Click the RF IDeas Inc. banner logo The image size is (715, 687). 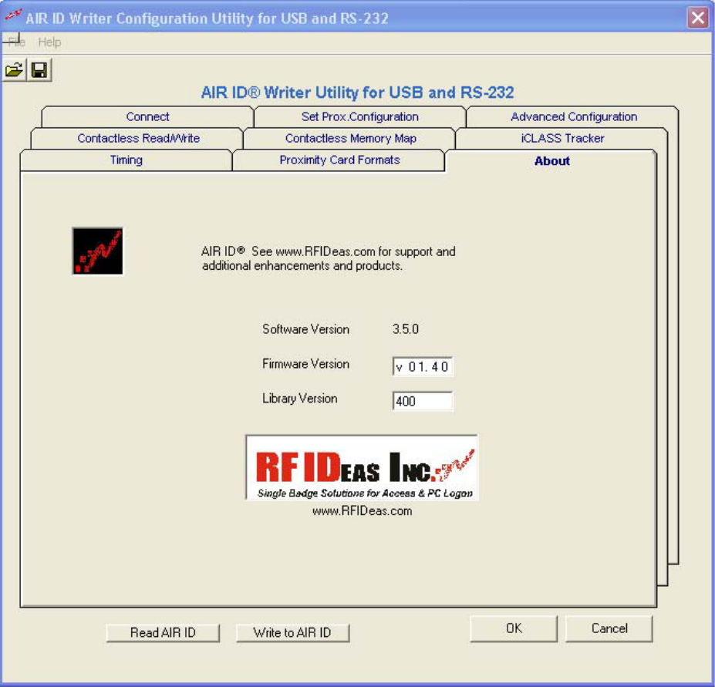[362, 468]
